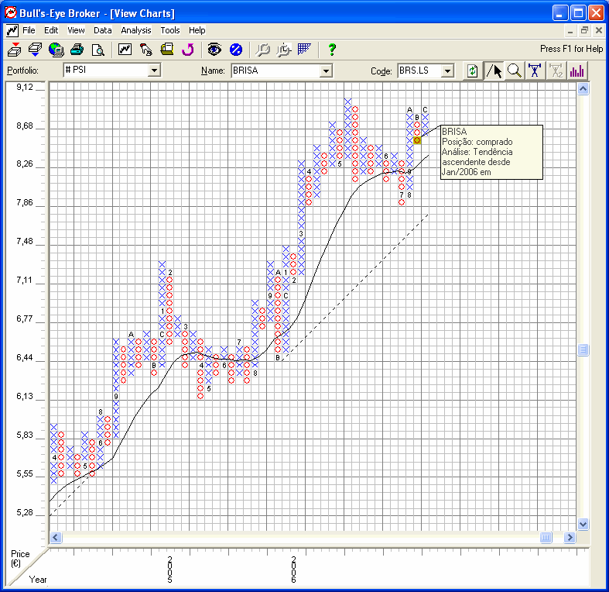The width and height of the screenshot is (609, 592).
Task: Toggle the eye watch icon
Action: coord(214,50)
